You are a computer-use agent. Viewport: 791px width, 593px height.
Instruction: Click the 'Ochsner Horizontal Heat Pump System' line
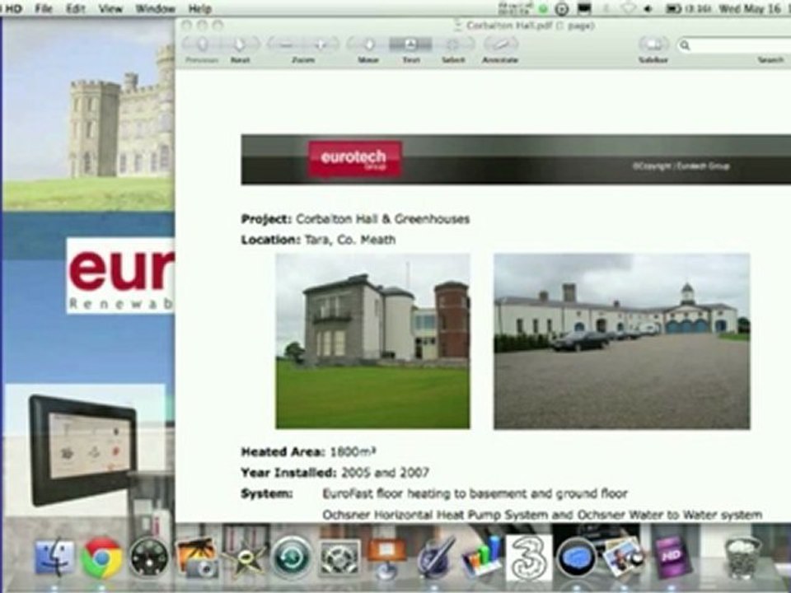pos(542,514)
